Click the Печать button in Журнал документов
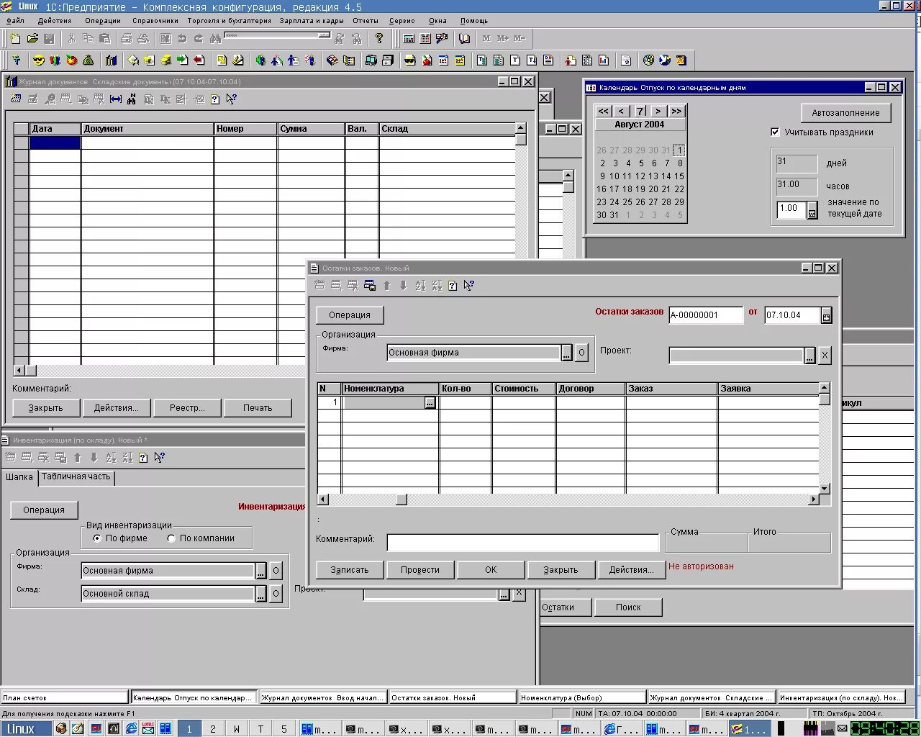 pyautogui.click(x=258, y=408)
